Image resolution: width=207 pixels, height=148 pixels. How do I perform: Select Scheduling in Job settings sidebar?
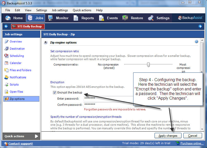pos(17,56)
